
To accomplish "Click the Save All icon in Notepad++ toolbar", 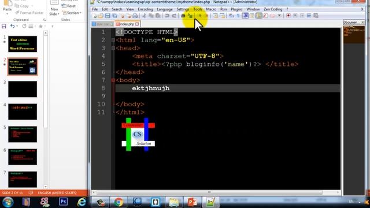I will (114, 16).
